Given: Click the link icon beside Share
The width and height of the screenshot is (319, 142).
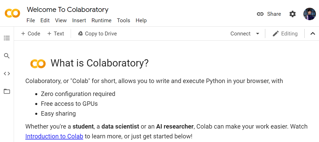Looking at the screenshot, I should click(x=260, y=14).
